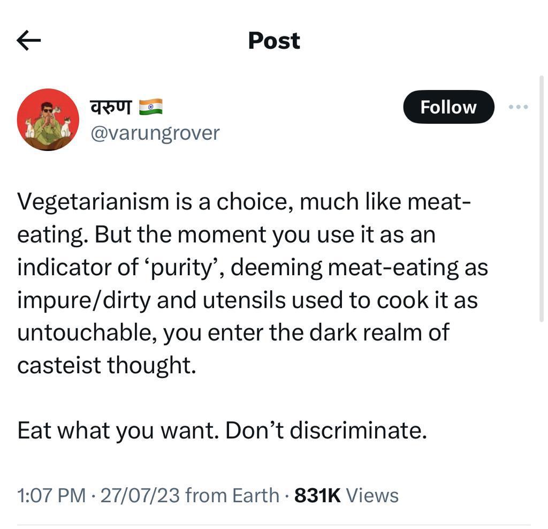
Task: Click the Post header title
Action: [274, 41]
